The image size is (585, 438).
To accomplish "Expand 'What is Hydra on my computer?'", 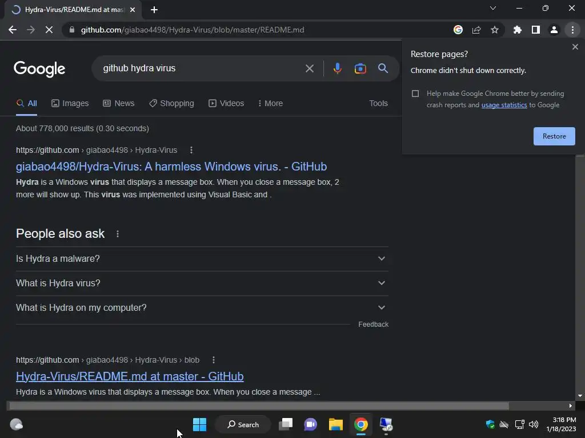I will coord(202,307).
